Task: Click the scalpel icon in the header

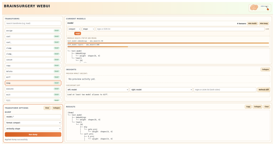Action: tap(265, 8)
